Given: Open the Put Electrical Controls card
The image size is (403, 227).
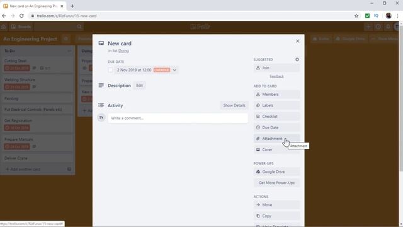Looking at the screenshot, I should [x=38, y=110].
